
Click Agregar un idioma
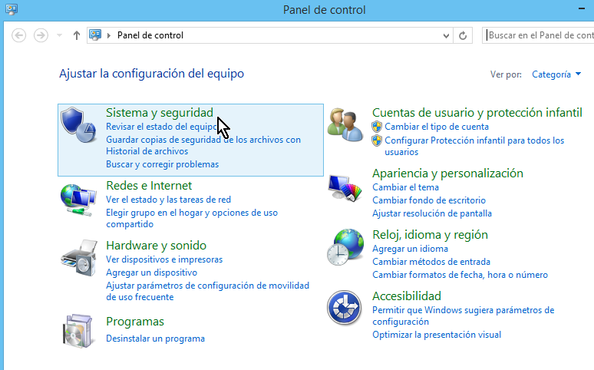pos(410,249)
